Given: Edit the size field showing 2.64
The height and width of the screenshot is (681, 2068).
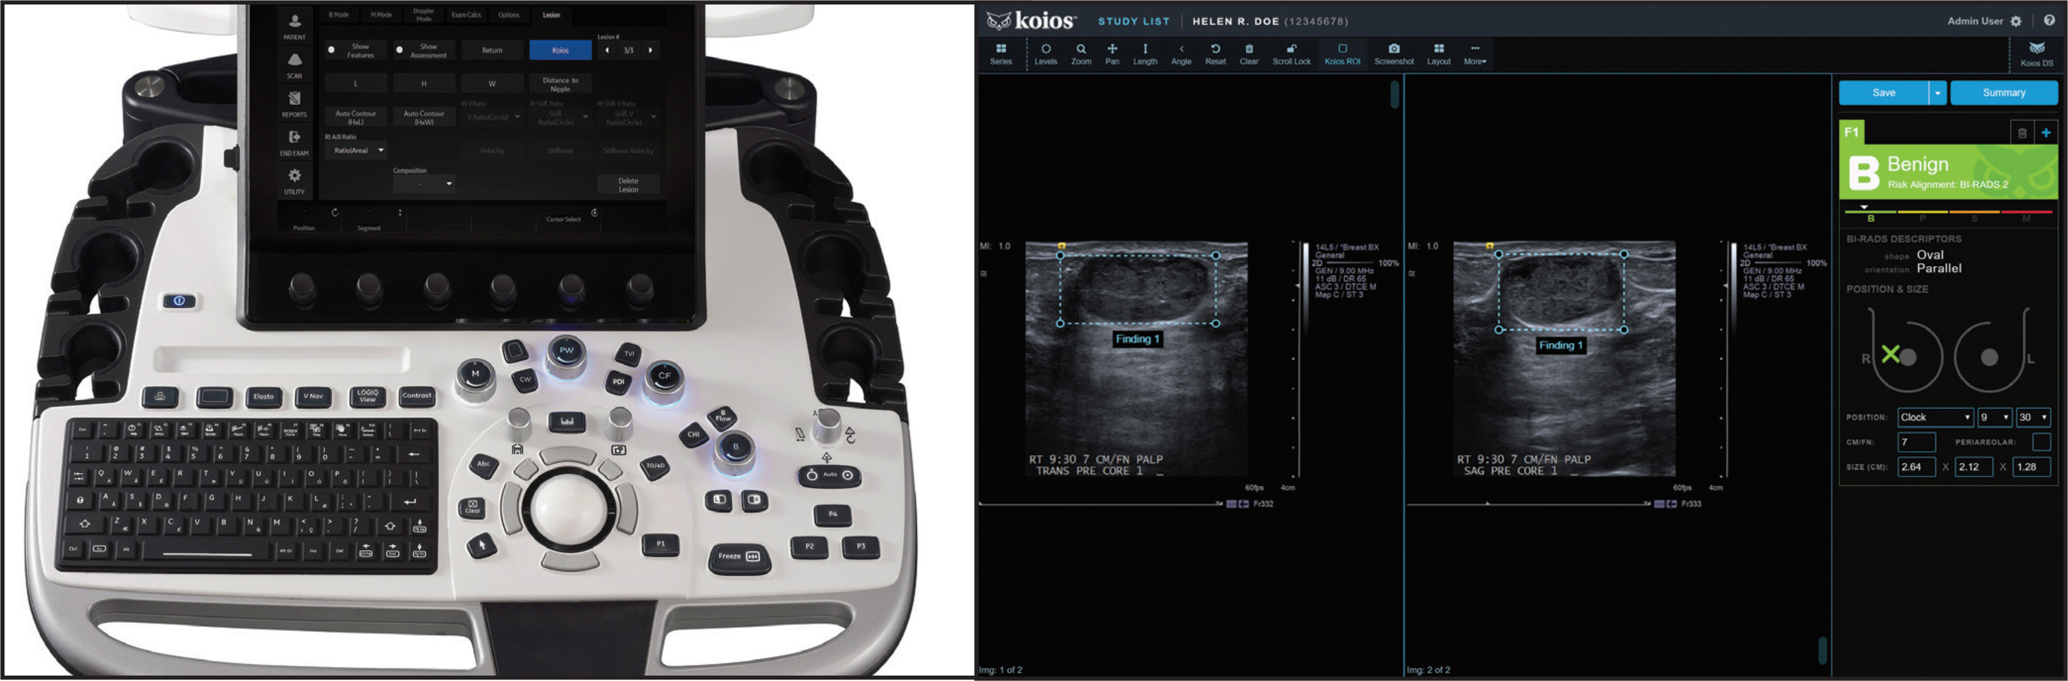Looking at the screenshot, I should (1917, 467).
